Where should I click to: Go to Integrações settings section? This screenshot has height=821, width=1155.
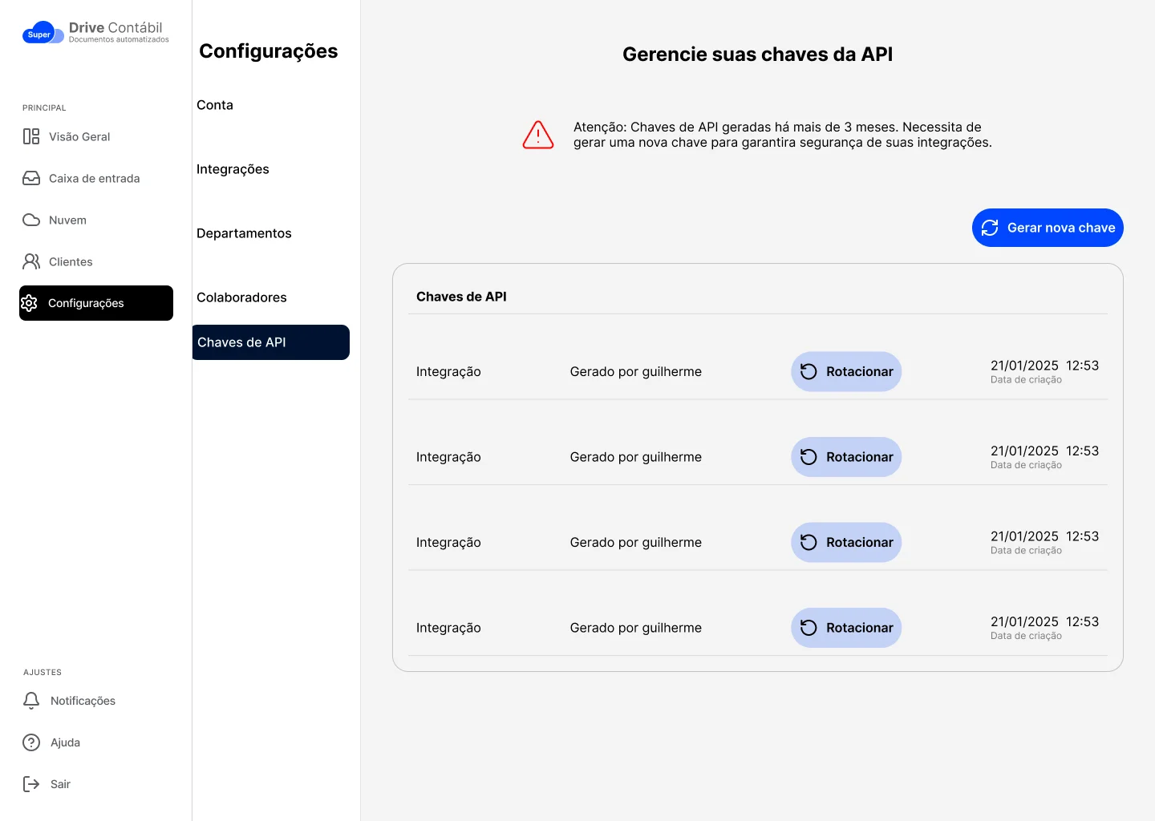tap(233, 169)
